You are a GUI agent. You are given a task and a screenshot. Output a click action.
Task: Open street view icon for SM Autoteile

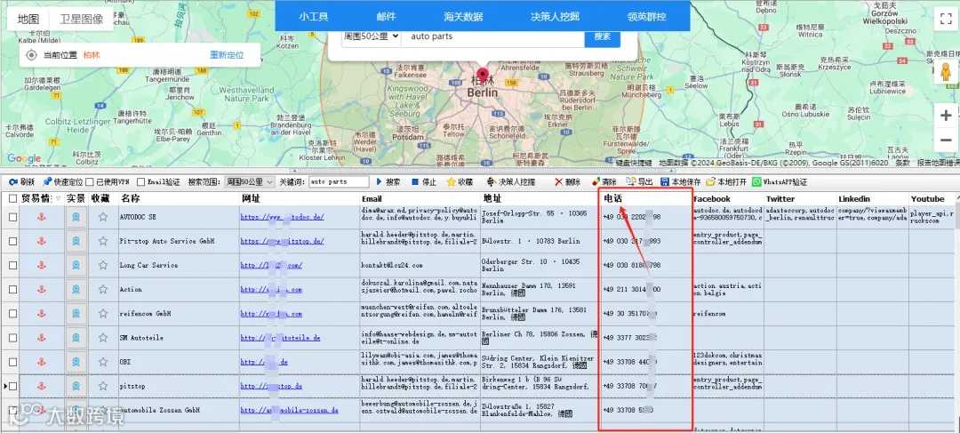(76, 338)
